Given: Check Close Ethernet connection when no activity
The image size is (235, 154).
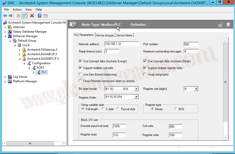Looking at the screenshot, I should tap(80, 81).
